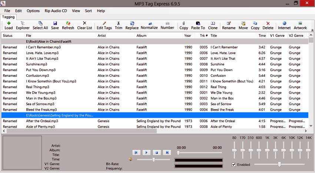The image size is (315, 173).
Task: Select the Selling England by the Pound folder row
Action: pos(155,115)
